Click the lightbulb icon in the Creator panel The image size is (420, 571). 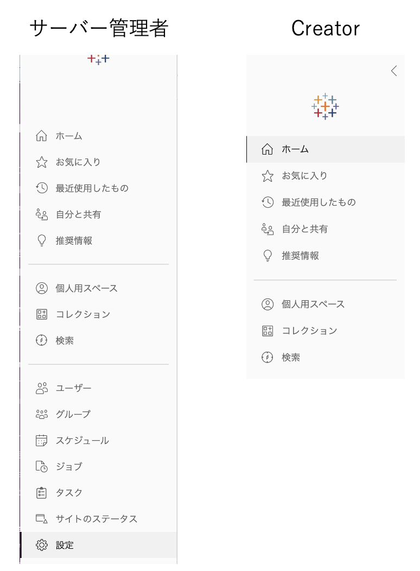268,256
